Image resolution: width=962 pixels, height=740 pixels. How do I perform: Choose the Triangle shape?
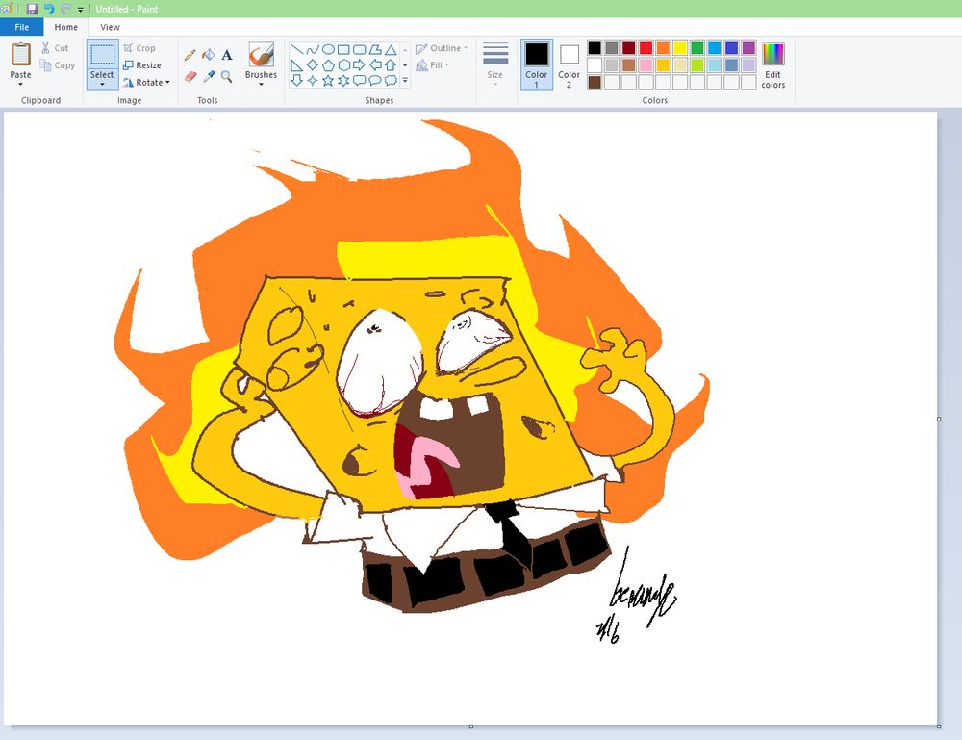(x=391, y=49)
